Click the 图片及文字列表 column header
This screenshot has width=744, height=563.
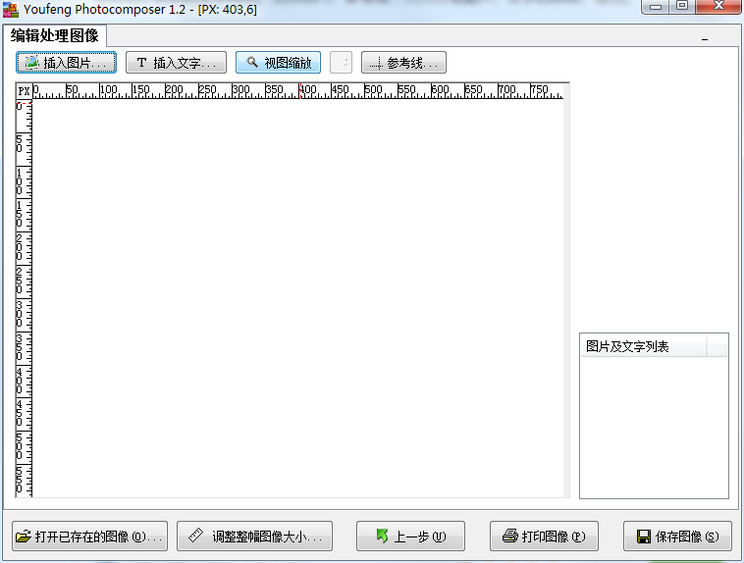(642, 346)
